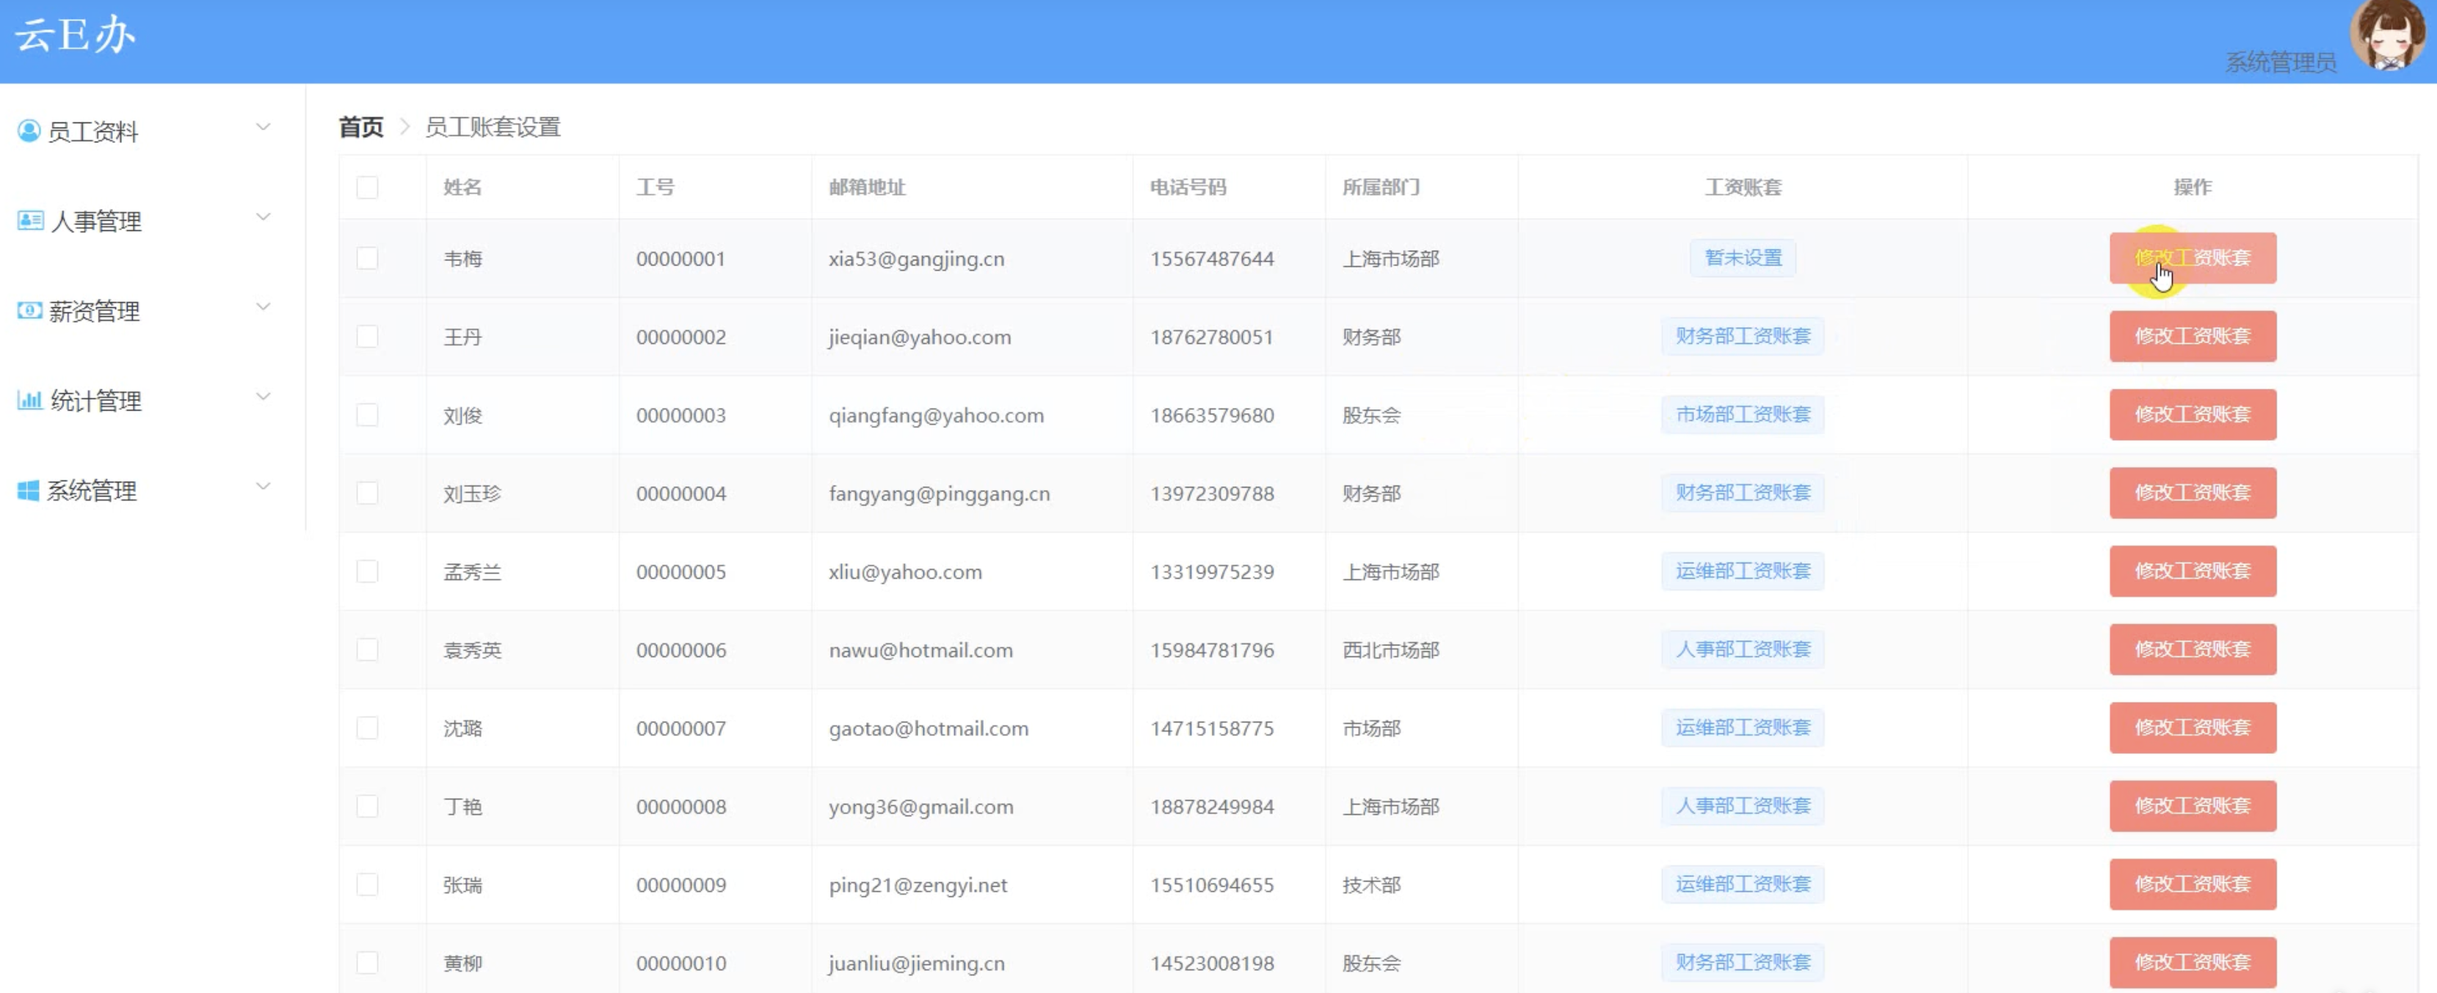The height and width of the screenshot is (993, 2437).
Task: Tick the checkbox for 袁秀英
Action: pos(367,650)
